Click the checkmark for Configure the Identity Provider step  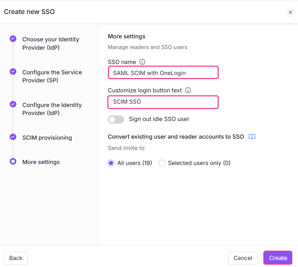[13, 104]
